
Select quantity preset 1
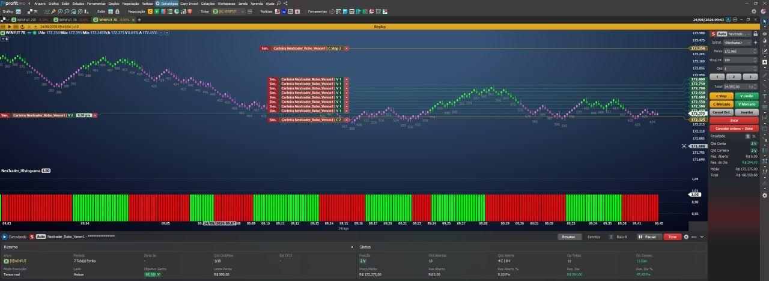click(x=717, y=77)
